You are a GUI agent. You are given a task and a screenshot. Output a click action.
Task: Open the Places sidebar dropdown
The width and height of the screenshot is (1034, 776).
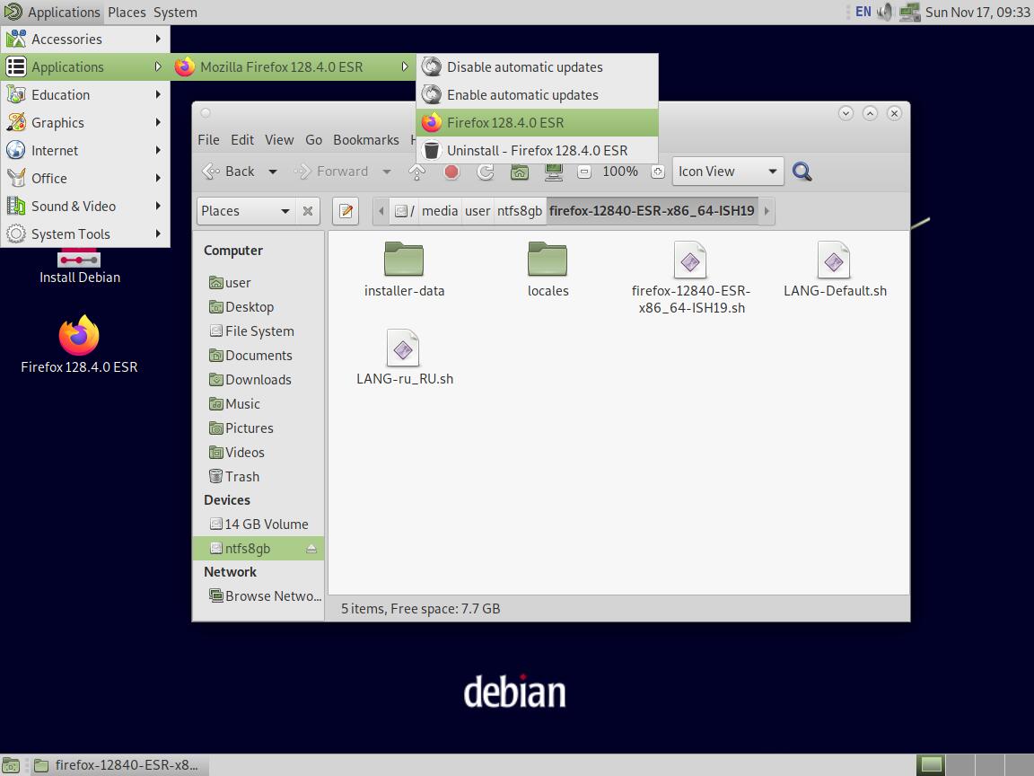click(x=245, y=210)
